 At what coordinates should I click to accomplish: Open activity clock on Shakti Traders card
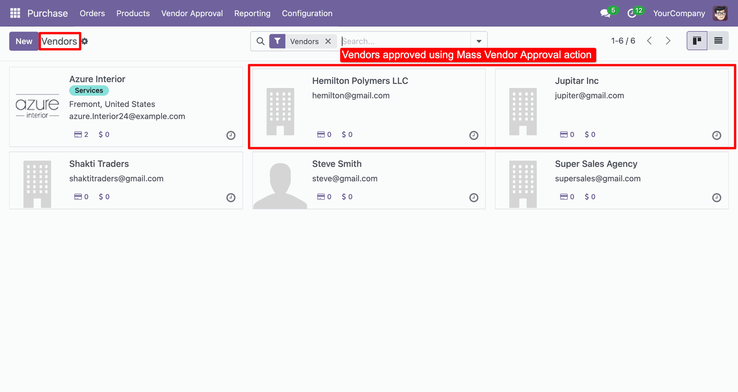pyautogui.click(x=231, y=198)
